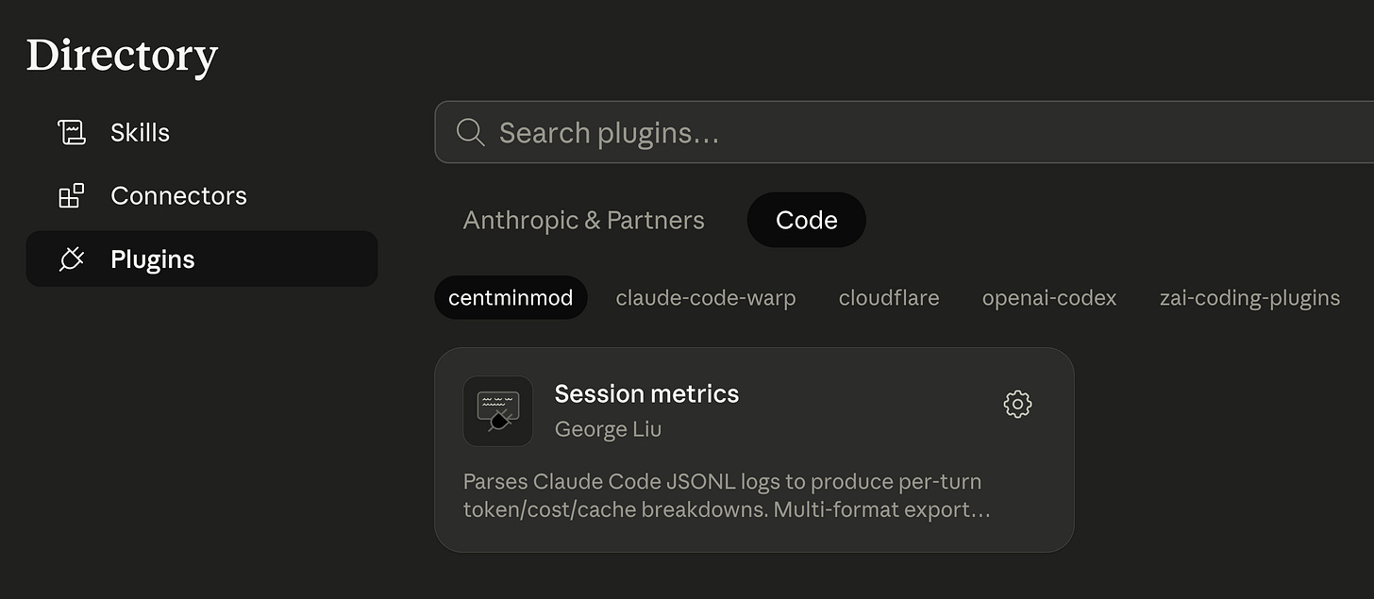The width and height of the screenshot is (1374, 599).
Task: Select the Code tab
Action: point(806,220)
